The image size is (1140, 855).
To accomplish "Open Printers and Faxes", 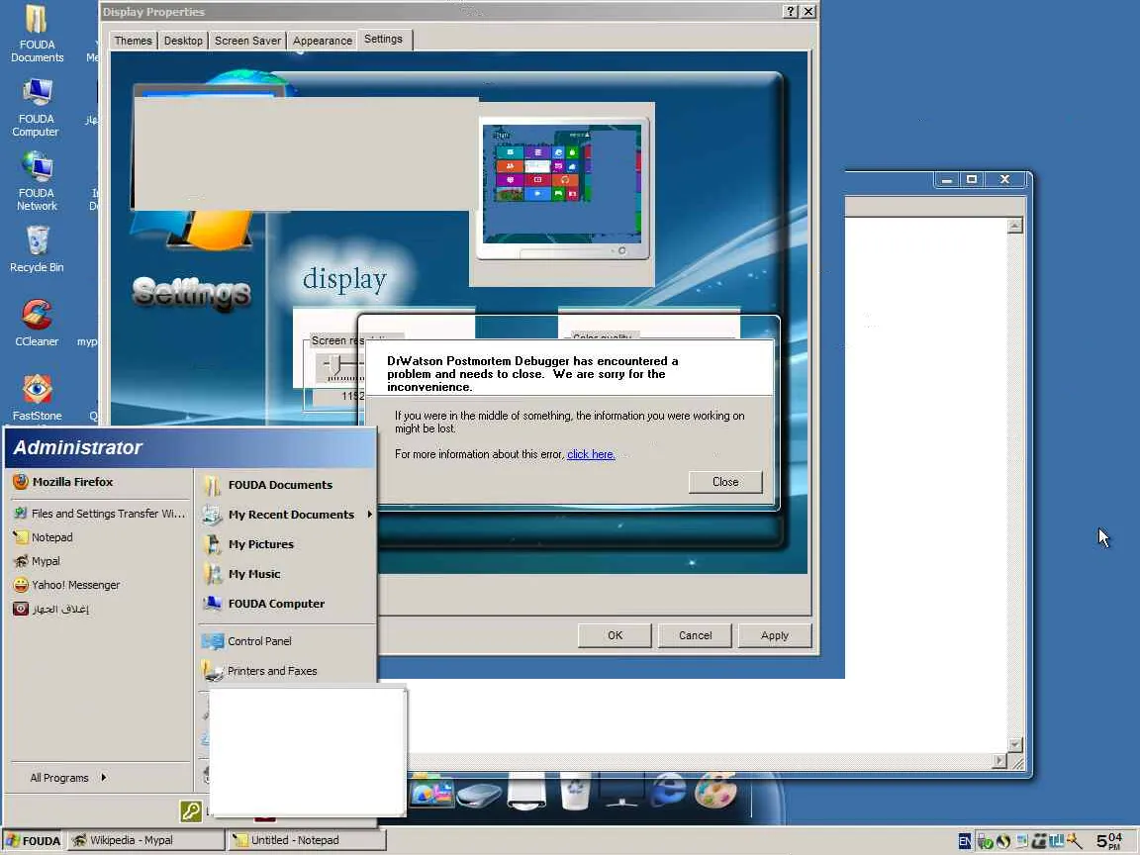I will pos(259,671).
